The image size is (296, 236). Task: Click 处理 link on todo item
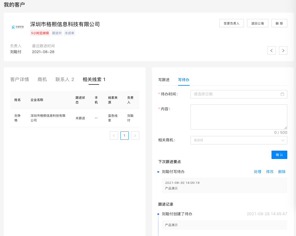258,172
